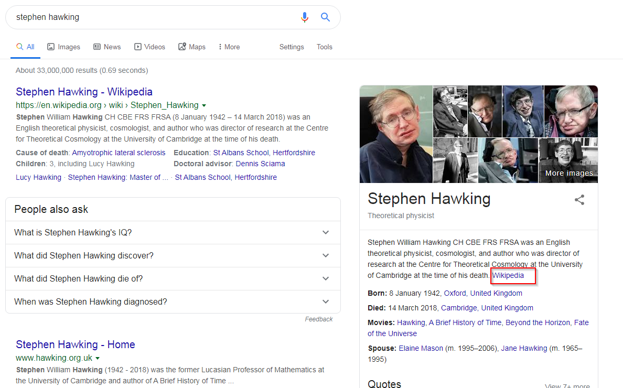Select the All tab
623x388 pixels.
pyautogui.click(x=25, y=47)
